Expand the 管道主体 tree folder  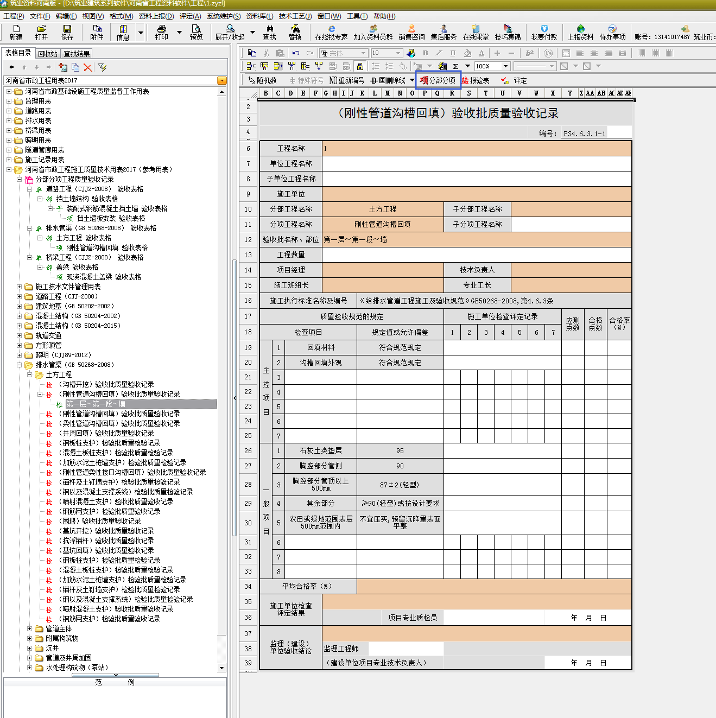click(x=29, y=628)
